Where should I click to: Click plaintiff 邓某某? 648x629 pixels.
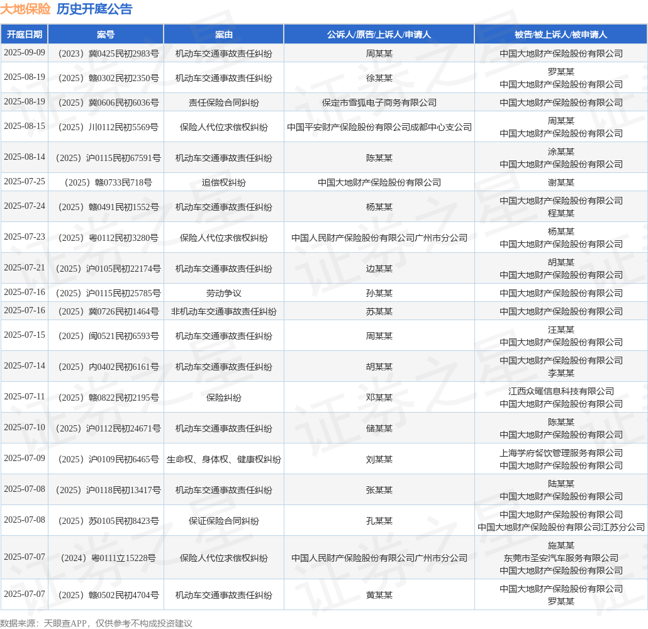pyautogui.click(x=379, y=397)
